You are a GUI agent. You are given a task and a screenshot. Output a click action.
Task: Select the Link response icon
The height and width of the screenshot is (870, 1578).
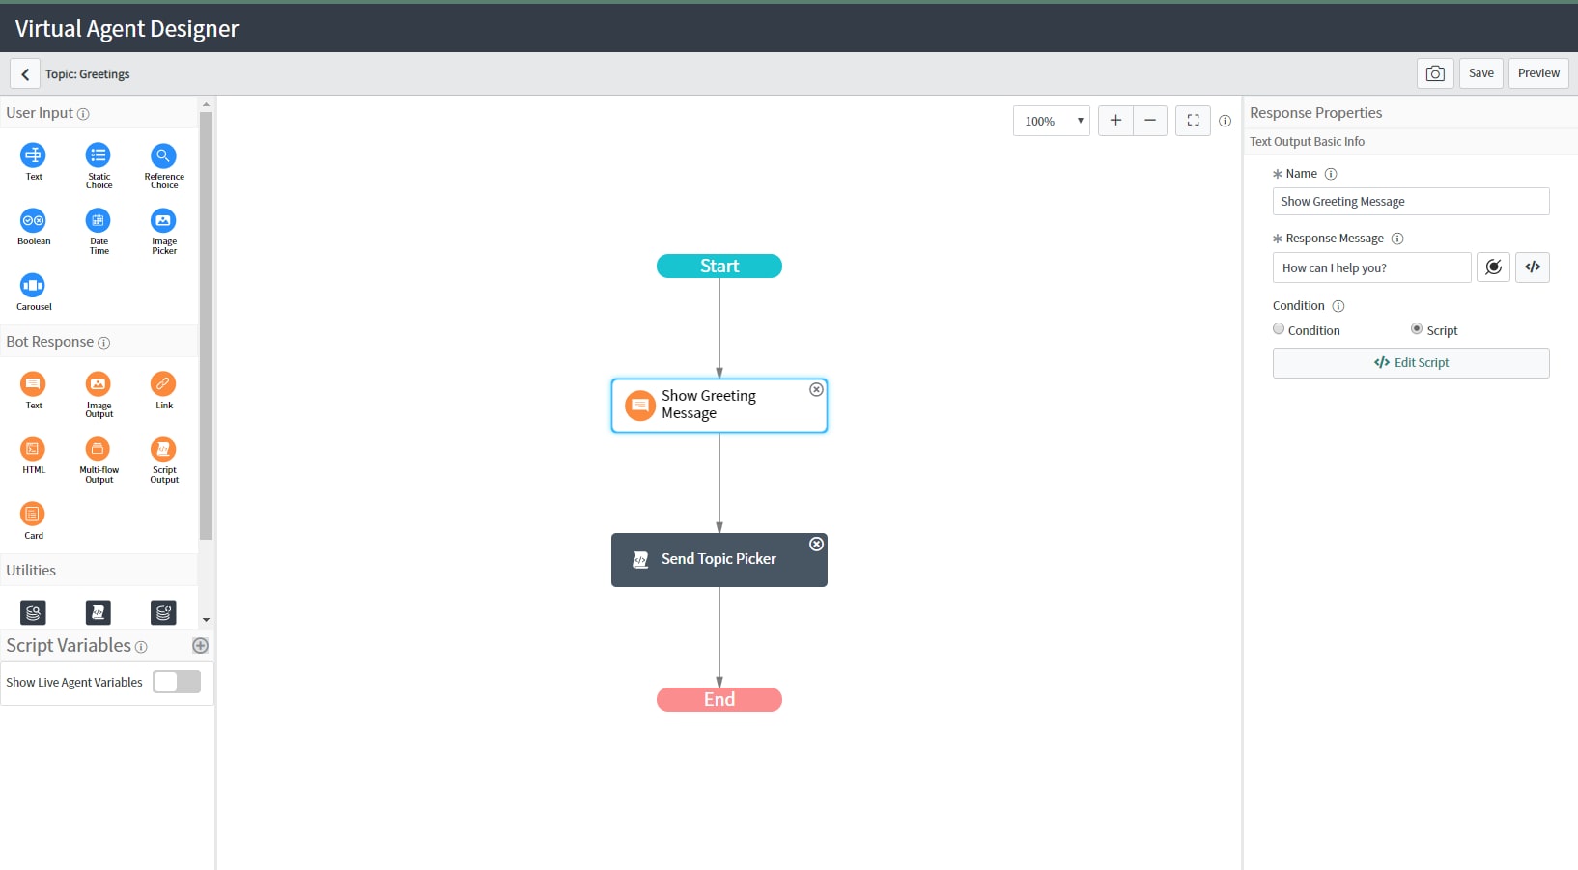pyautogui.click(x=163, y=384)
